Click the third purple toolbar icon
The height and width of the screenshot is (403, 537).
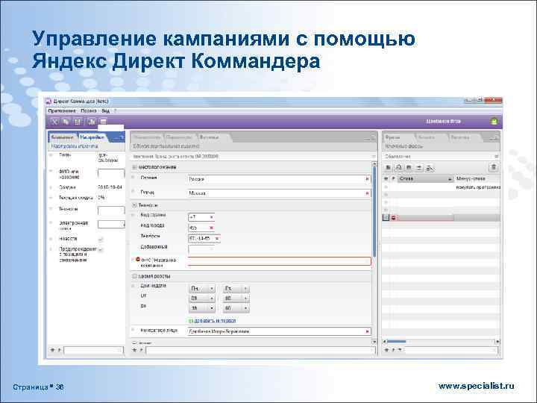78,122
